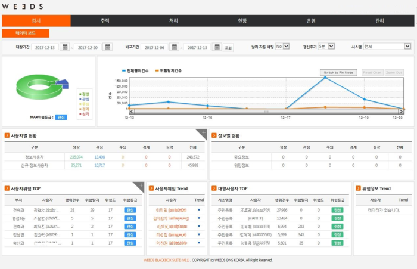417x269 pixels.
Task: Open 날짜 자동 세팅 dropdown
Action: 287,47
